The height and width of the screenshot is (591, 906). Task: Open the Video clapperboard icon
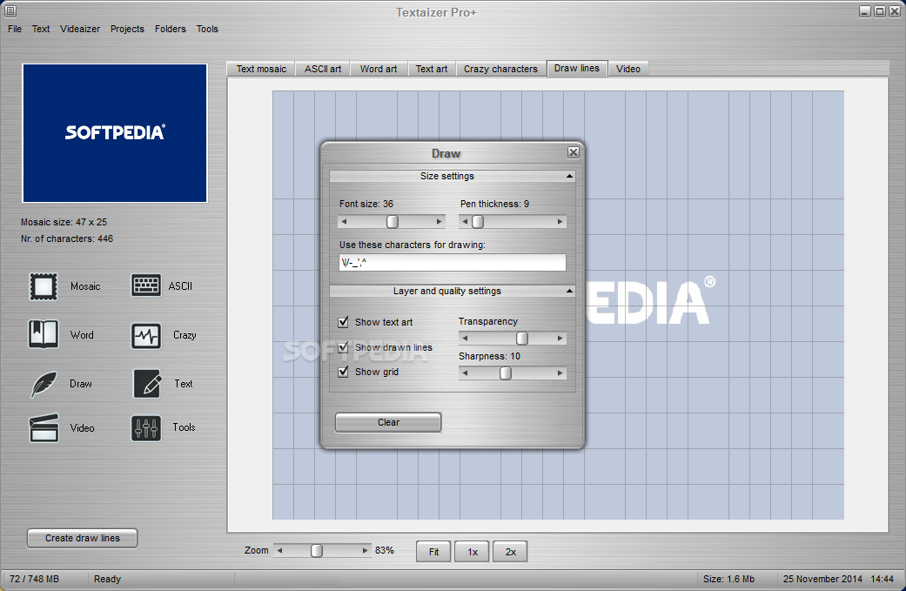tap(44, 427)
